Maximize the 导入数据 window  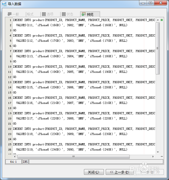[150, 3]
